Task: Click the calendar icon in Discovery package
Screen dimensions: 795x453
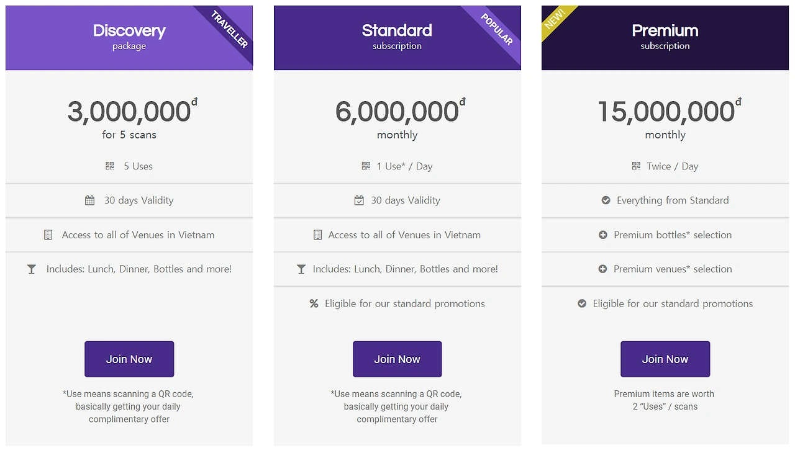Action: [x=90, y=200]
